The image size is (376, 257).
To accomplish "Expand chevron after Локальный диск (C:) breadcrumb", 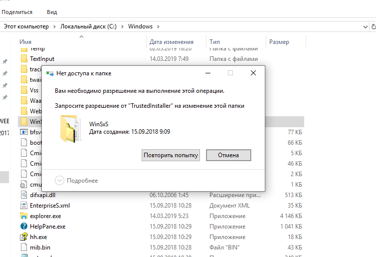I will coord(122,26).
